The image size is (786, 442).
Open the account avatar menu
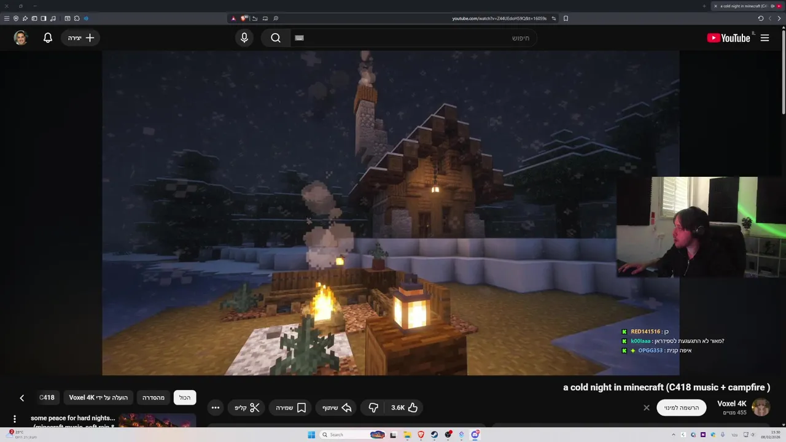pos(21,38)
